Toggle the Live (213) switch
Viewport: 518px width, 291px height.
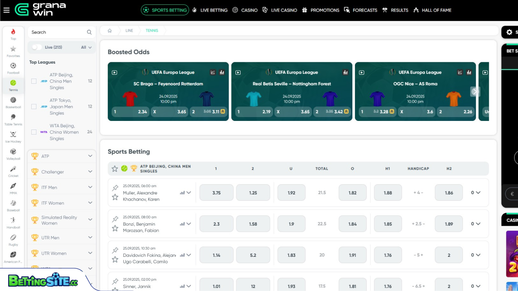click(37, 47)
